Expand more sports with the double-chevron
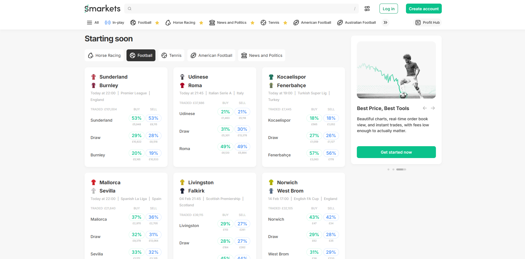This screenshot has height=259, width=525. click(x=385, y=22)
